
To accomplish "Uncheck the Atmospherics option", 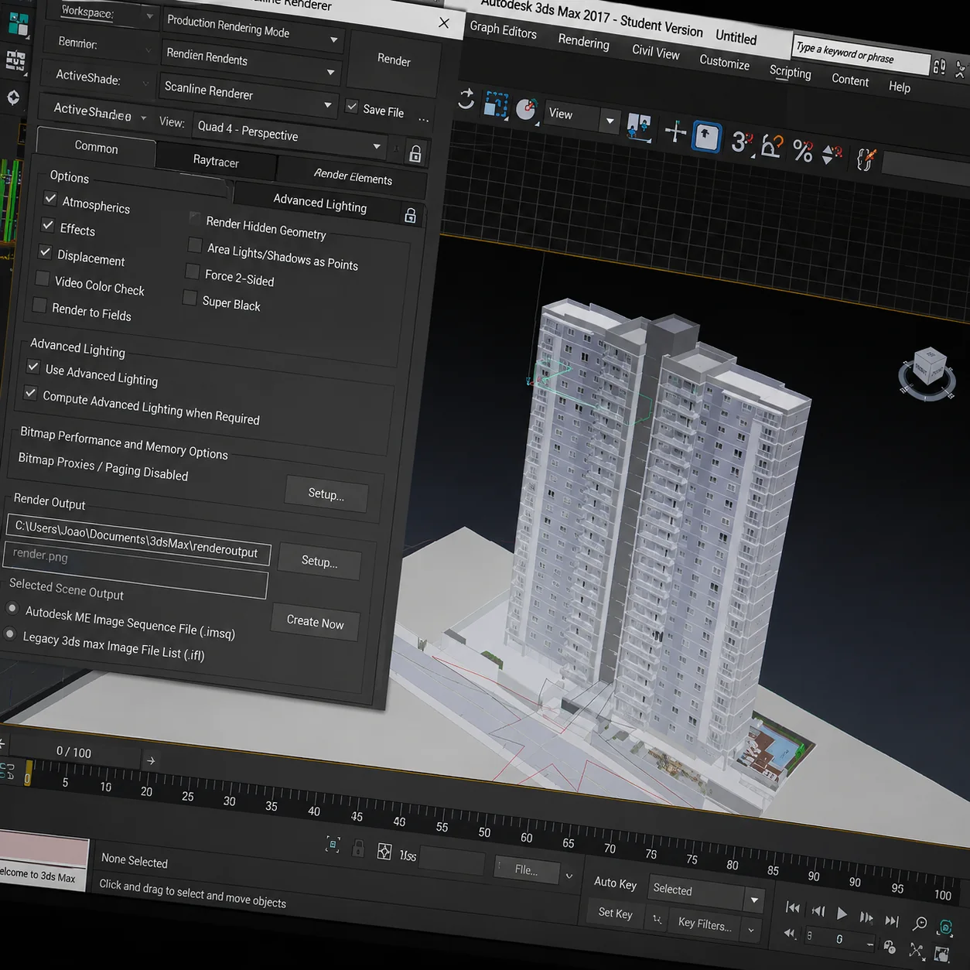I will pos(50,199).
